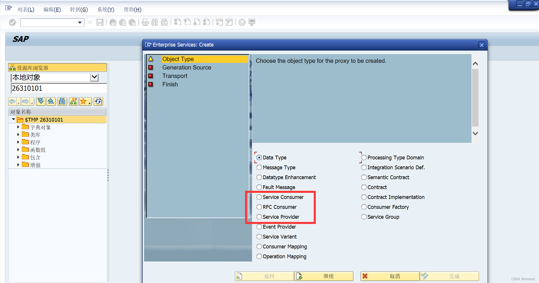
Task: Select the RFC Consumer radio button
Action: point(259,207)
